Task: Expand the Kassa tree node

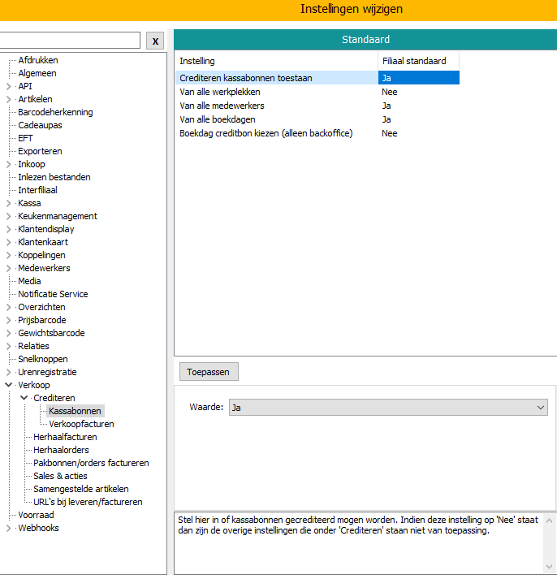Action: click(x=8, y=203)
